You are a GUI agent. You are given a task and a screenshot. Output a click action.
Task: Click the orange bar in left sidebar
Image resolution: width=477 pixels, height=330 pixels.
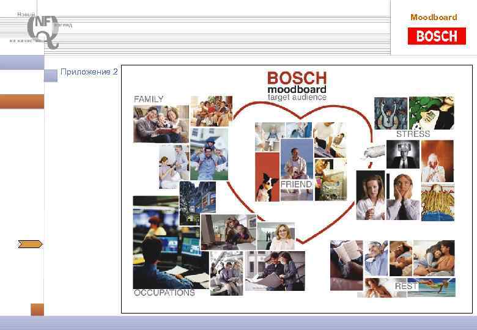(x=22, y=101)
